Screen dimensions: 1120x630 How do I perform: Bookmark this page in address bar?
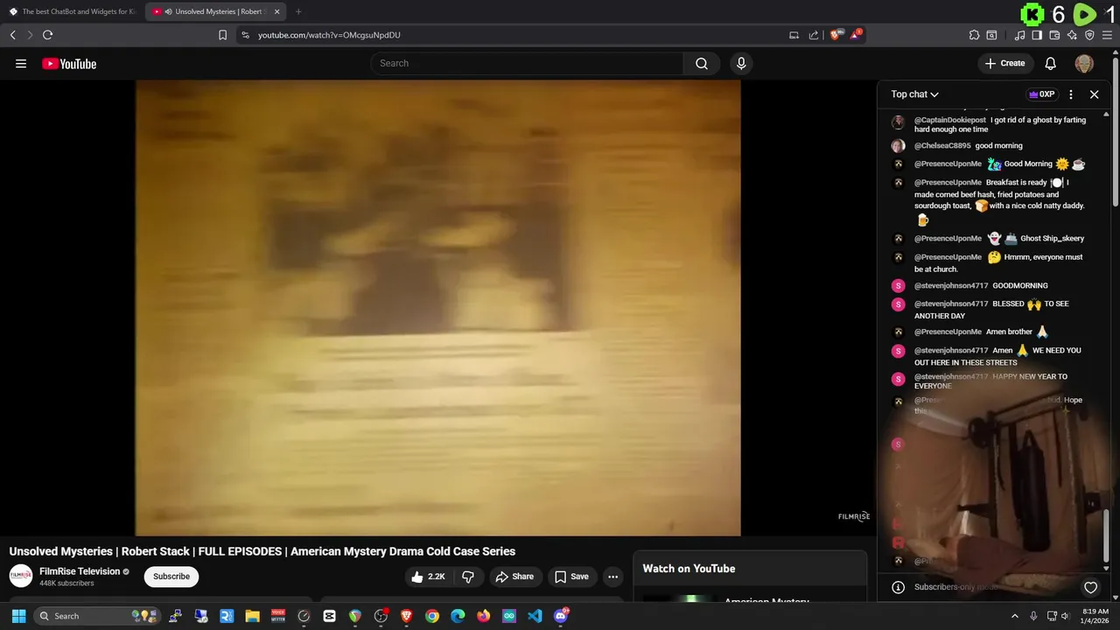222,35
